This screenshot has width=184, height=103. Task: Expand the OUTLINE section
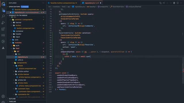click(12, 99)
